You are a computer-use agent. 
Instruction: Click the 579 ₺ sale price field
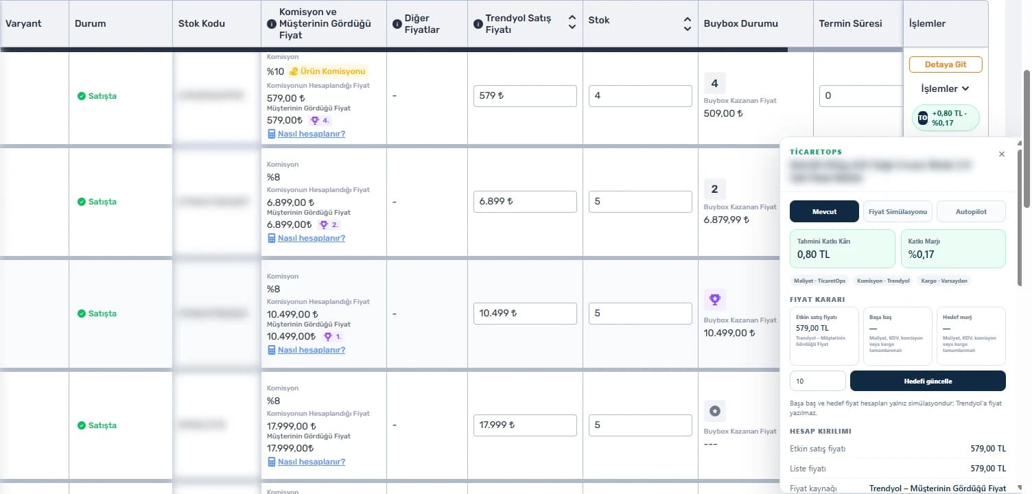(525, 96)
